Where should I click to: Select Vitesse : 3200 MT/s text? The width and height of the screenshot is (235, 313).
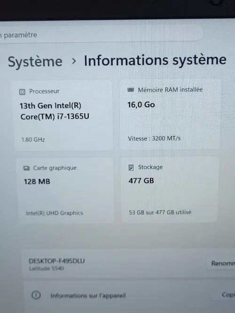click(x=154, y=138)
